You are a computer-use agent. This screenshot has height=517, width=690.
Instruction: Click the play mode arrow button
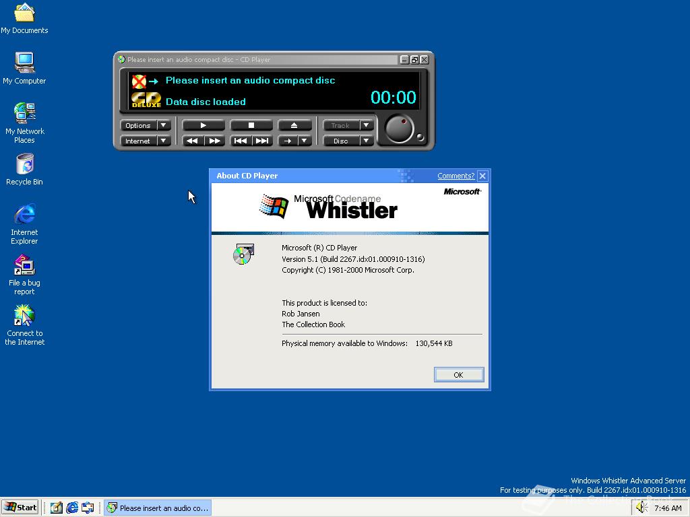(288, 141)
